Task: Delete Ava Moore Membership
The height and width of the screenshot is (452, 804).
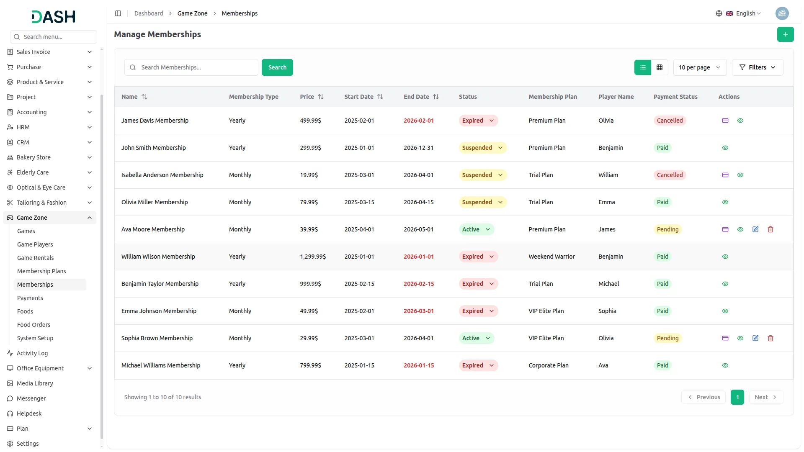Action: pyautogui.click(x=770, y=229)
